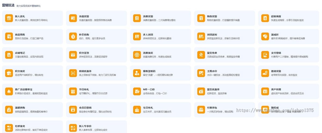Image resolution: width=322 pixels, height=133 pixels.
Task: Click the 节日有礼 gift icon
Action: (x=73, y=91)
